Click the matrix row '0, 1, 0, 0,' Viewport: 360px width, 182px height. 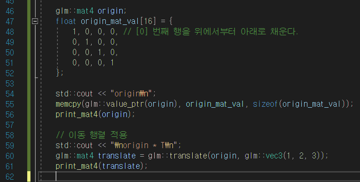[95, 42]
